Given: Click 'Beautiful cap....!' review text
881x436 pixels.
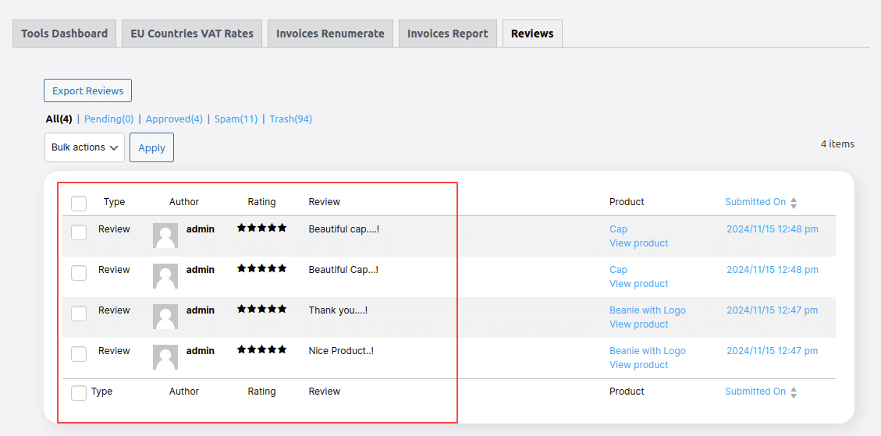Looking at the screenshot, I should pyautogui.click(x=344, y=229).
